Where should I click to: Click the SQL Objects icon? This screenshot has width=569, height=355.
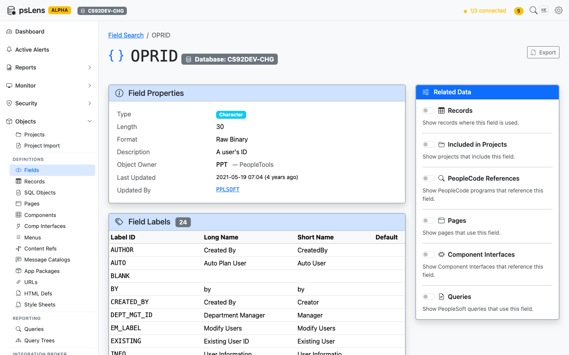pyautogui.click(x=19, y=192)
